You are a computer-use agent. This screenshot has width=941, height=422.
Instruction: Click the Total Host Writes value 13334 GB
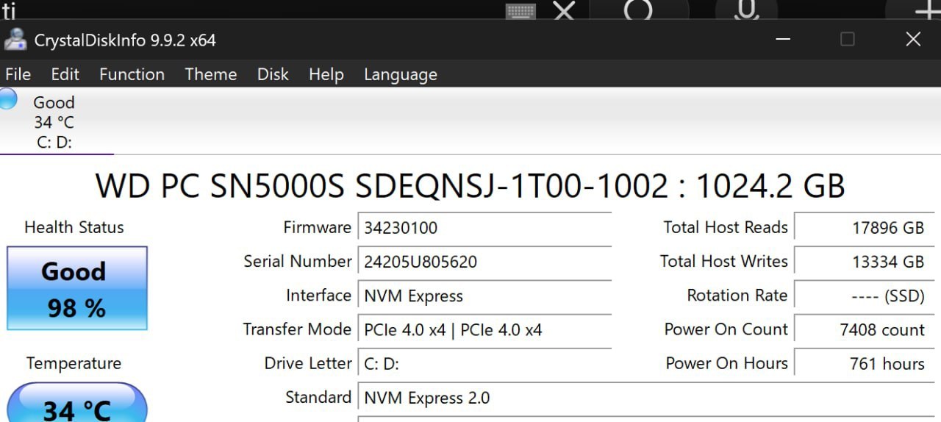pyautogui.click(x=864, y=262)
